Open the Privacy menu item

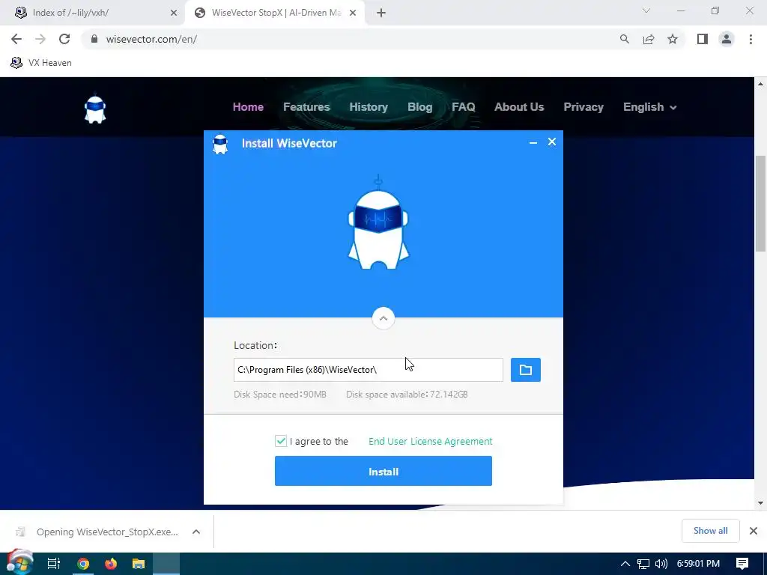583,107
